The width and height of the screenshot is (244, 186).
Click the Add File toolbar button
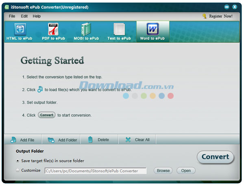(x=23, y=140)
